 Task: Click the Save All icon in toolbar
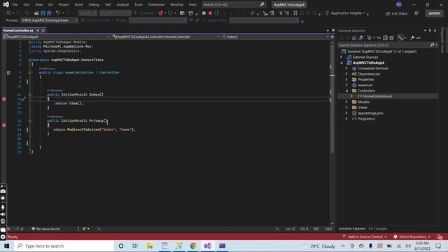point(49,13)
